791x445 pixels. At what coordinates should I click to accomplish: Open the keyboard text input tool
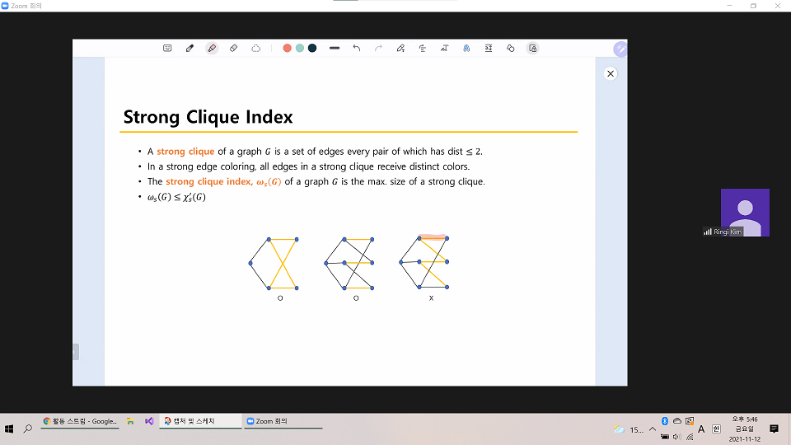coord(167,49)
